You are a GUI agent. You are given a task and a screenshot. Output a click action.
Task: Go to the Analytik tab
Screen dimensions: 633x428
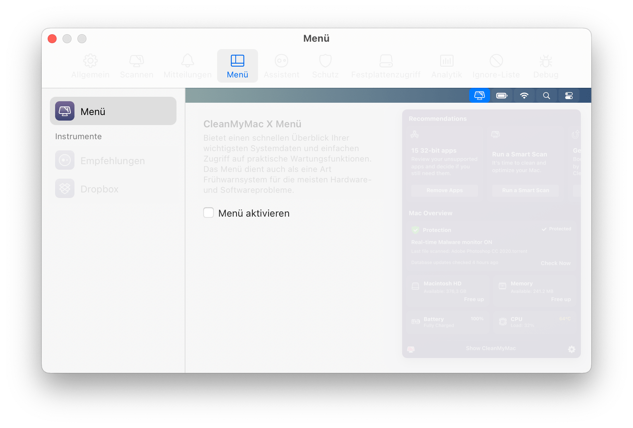pyautogui.click(x=446, y=66)
